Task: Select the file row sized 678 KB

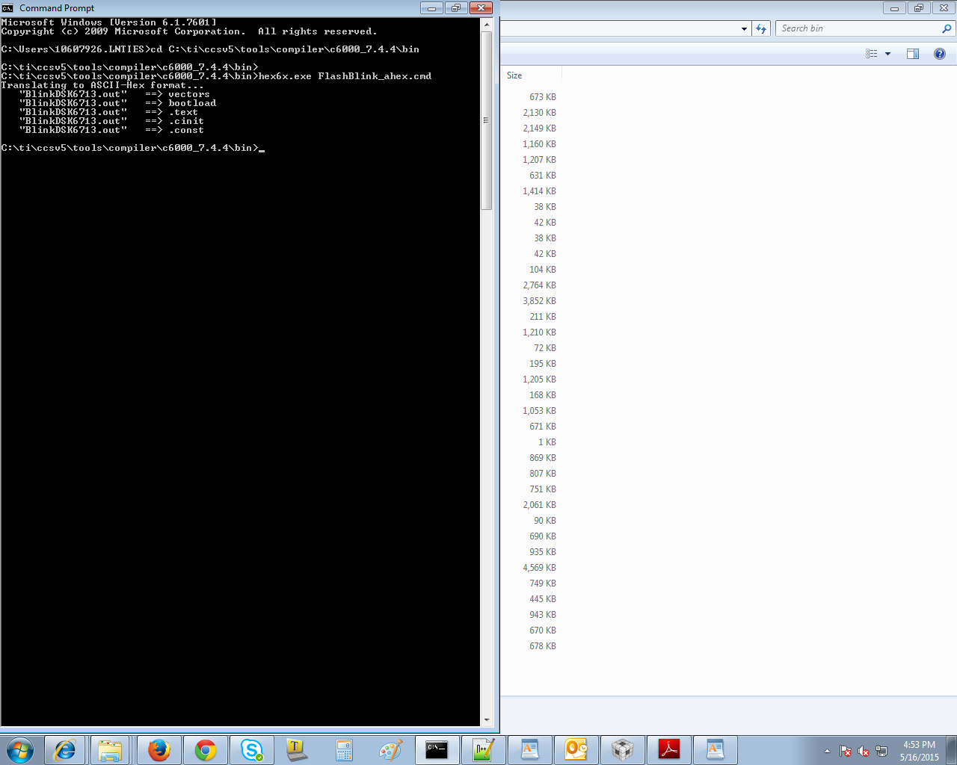Action: pyautogui.click(x=542, y=646)
